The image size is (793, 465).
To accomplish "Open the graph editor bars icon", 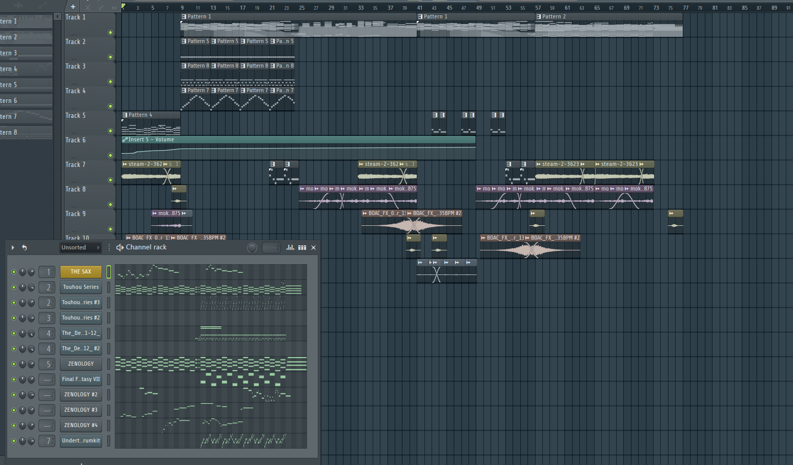I will click(x=290, y=247).
